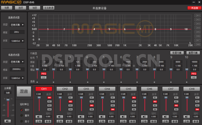Click the red 未连接 connection button
The image size is (202, 125).
tap(194, 8)
